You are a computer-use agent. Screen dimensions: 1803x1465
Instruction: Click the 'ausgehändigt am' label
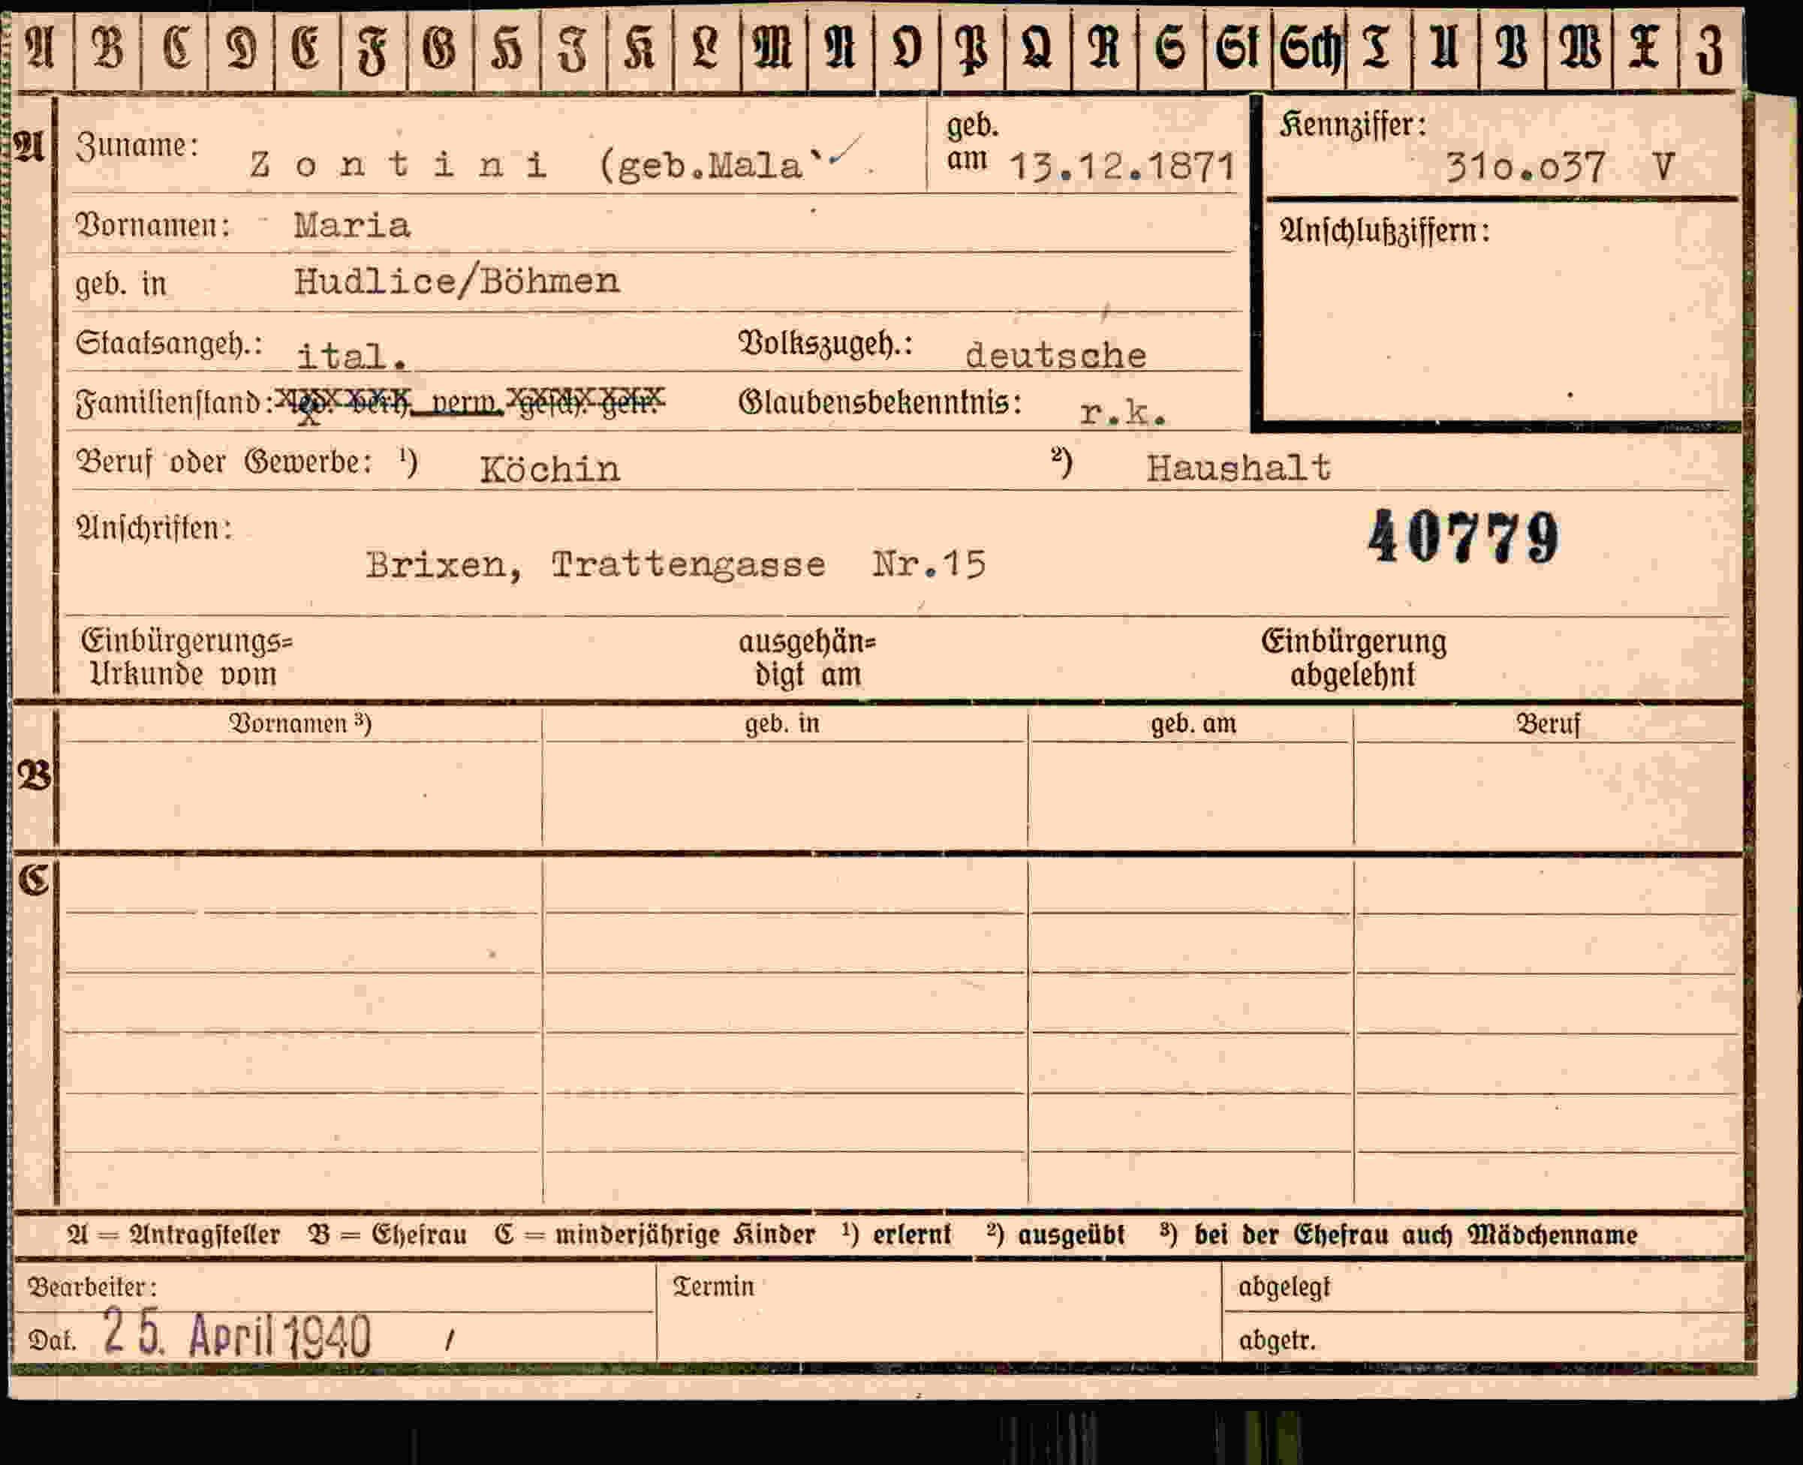(x=808, y=658)
